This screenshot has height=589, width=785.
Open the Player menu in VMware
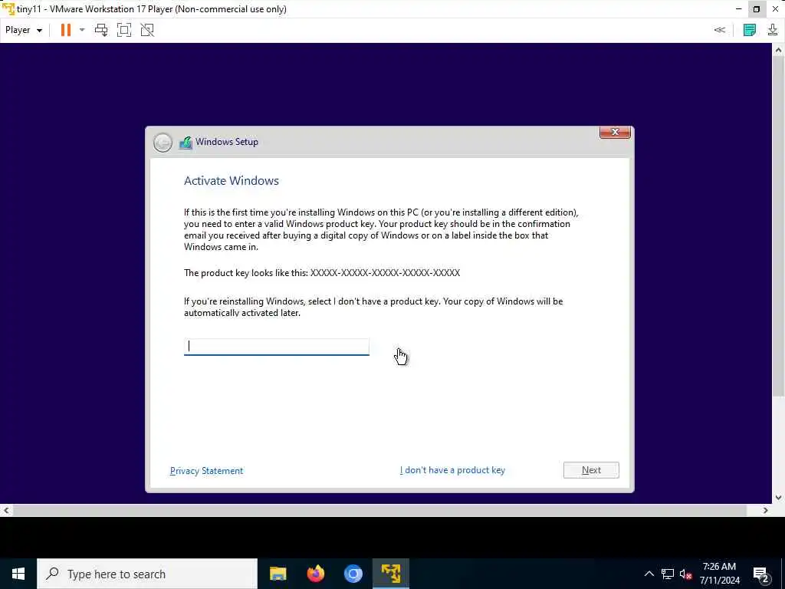point(23,30)
